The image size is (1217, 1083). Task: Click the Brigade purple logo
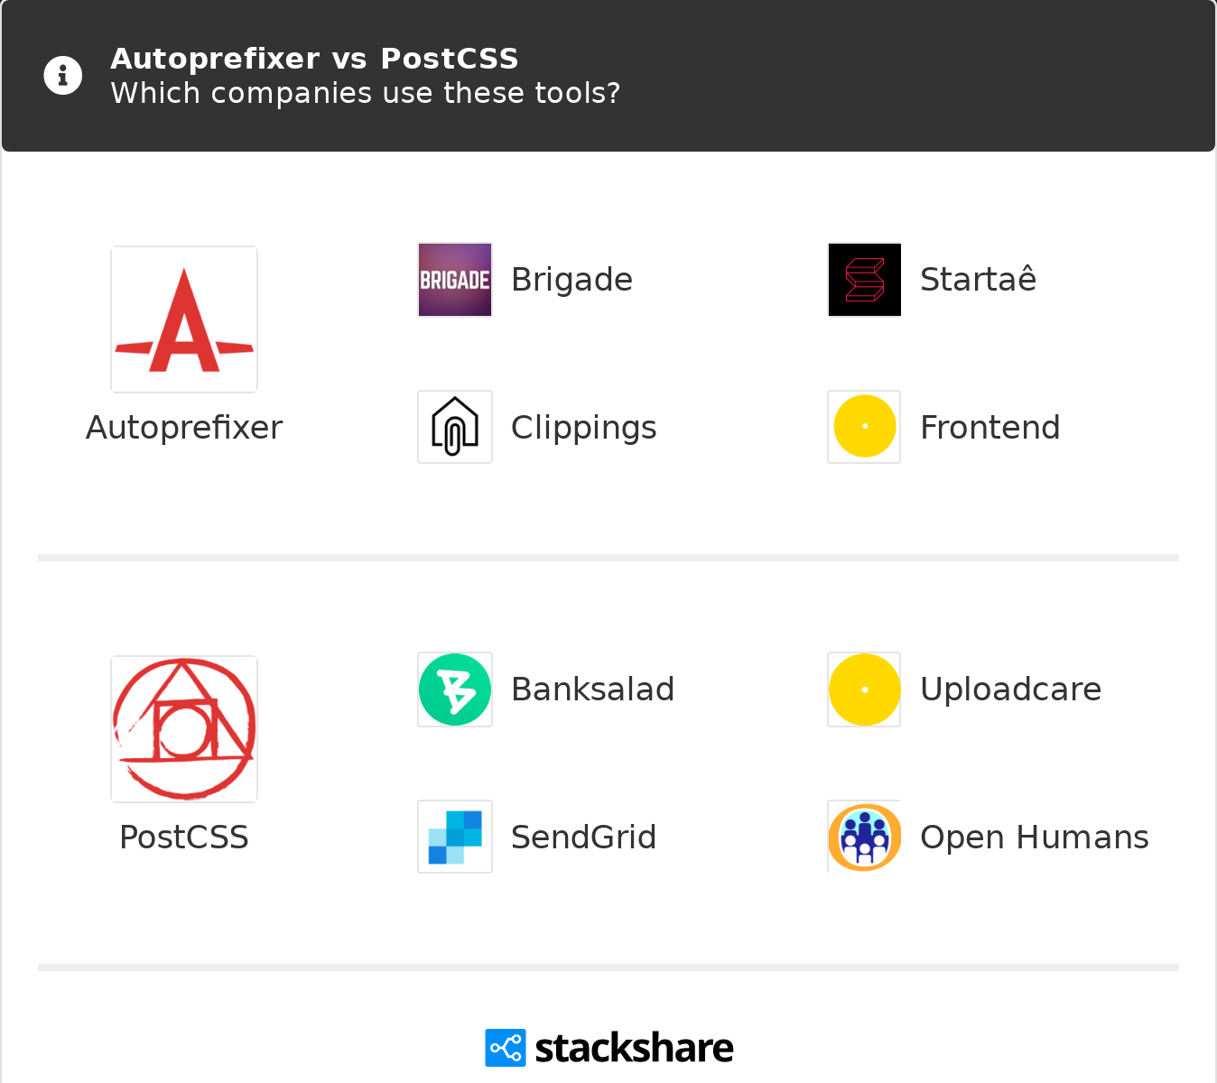coord(455,280)
